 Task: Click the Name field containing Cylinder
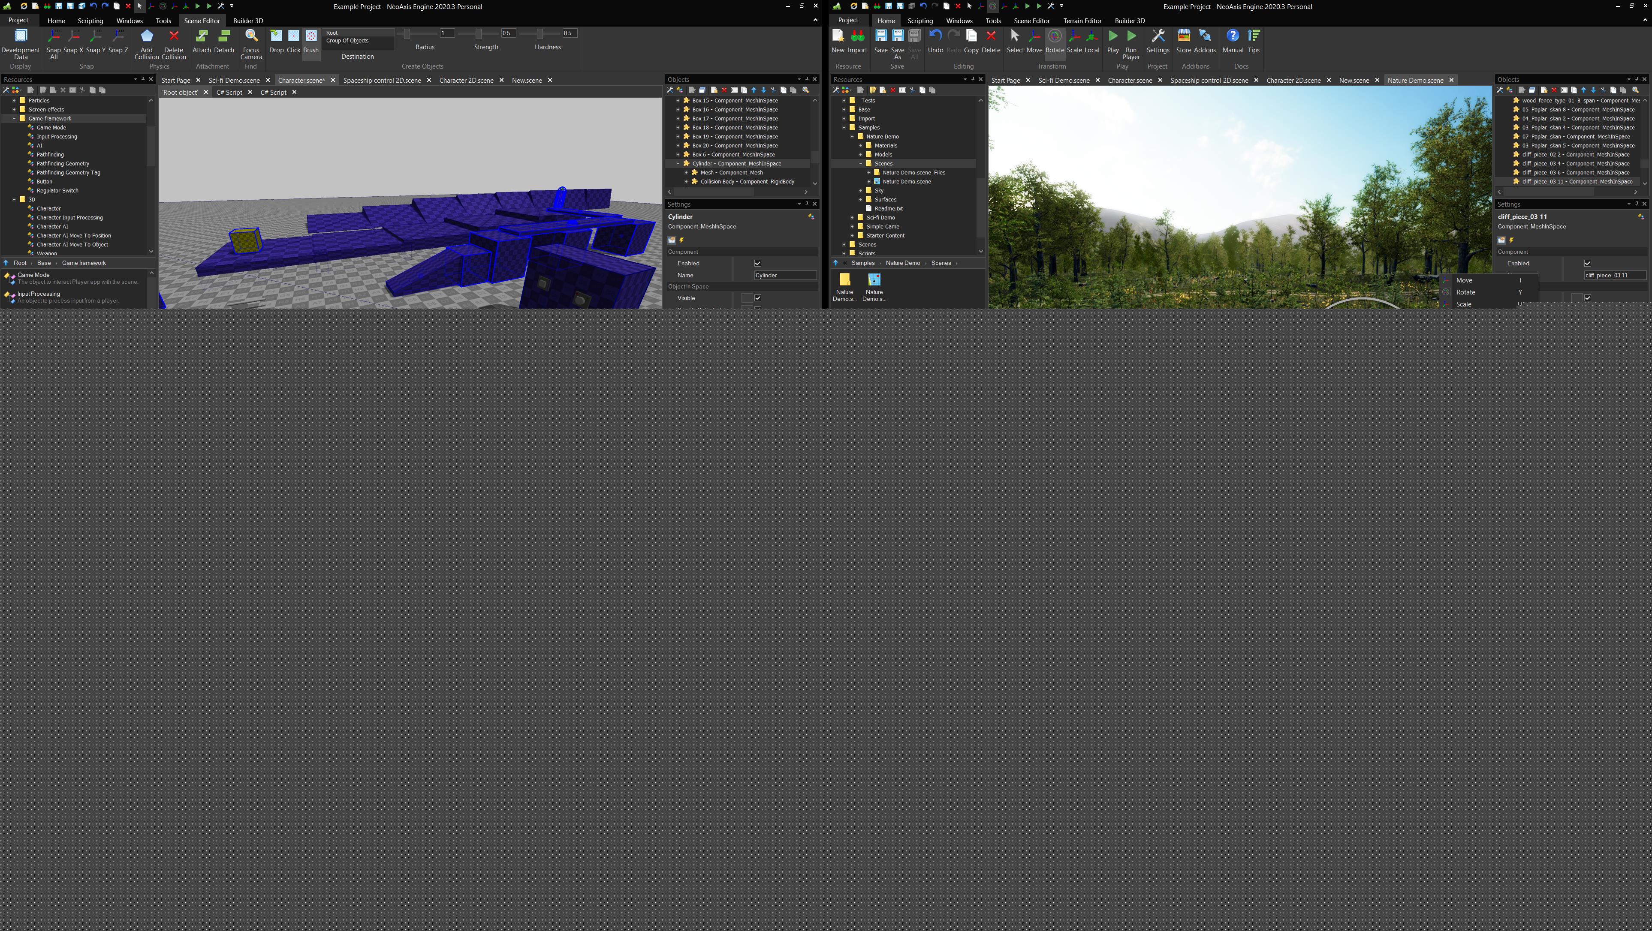[784, 276]
